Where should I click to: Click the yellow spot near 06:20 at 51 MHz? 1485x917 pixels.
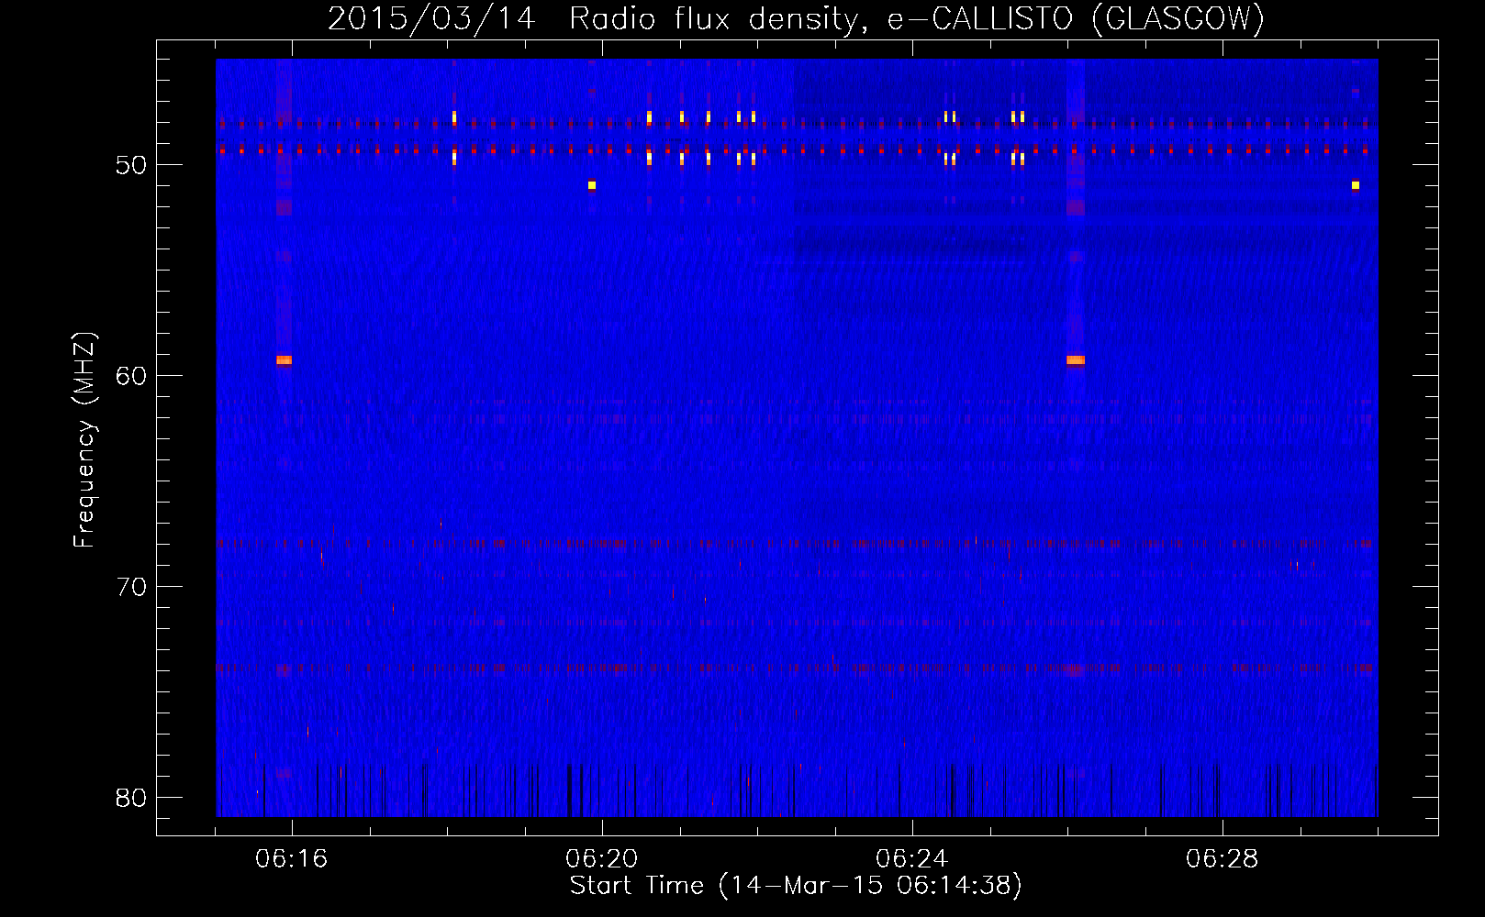tap(592, 185)
